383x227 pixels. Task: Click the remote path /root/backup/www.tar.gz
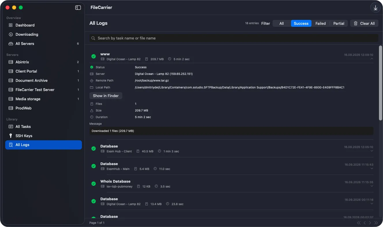(x=152, y=81)
